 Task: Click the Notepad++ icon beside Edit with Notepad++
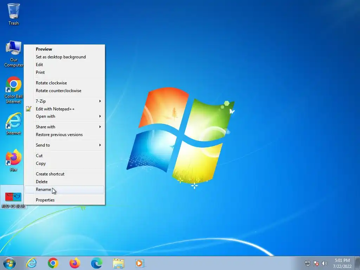pyautogui.click(x=28, y=109)
